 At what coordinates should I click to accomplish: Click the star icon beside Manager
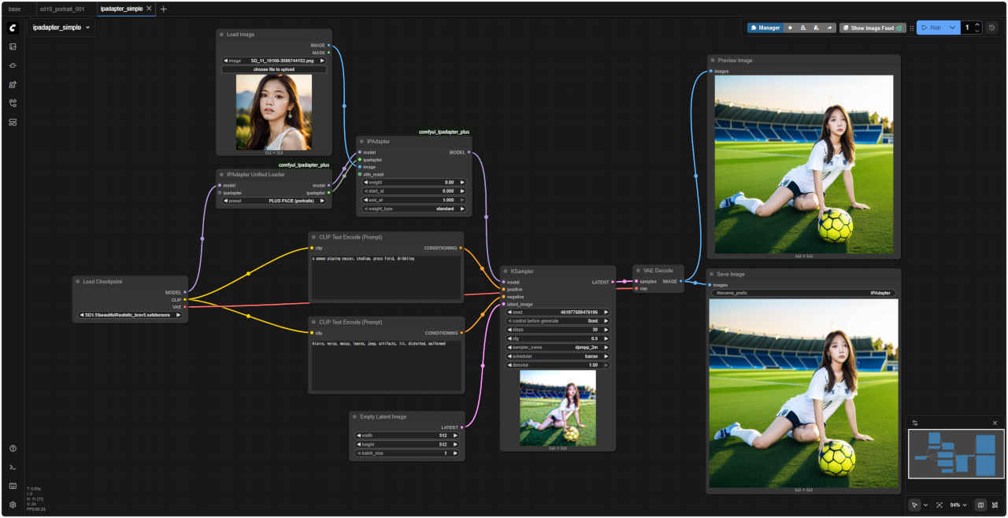click(x=790, y=28)
